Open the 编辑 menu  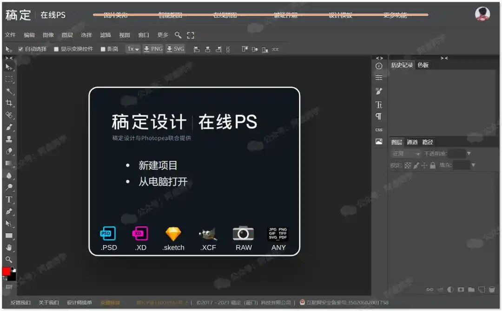click(29, 35)
